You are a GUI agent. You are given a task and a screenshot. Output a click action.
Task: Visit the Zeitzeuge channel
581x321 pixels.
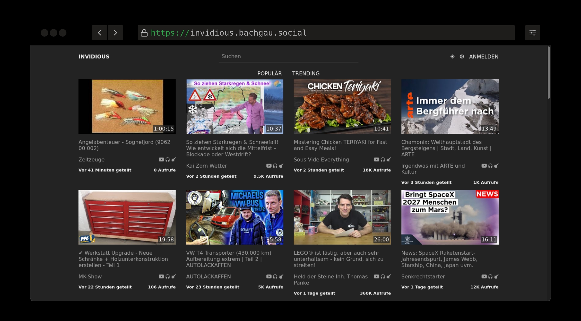(91, 159)
